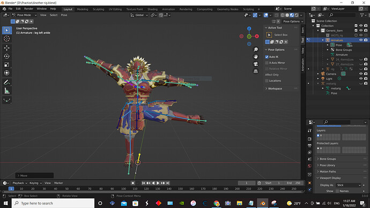Expand the Pose Library panel

[x=327, y=165]
